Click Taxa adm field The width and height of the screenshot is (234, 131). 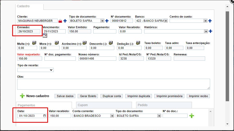174,48
